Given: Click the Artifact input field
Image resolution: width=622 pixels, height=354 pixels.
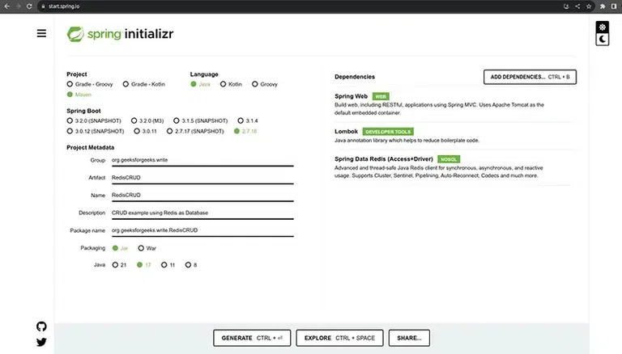Looking at the screenshot, I should 202,178.
